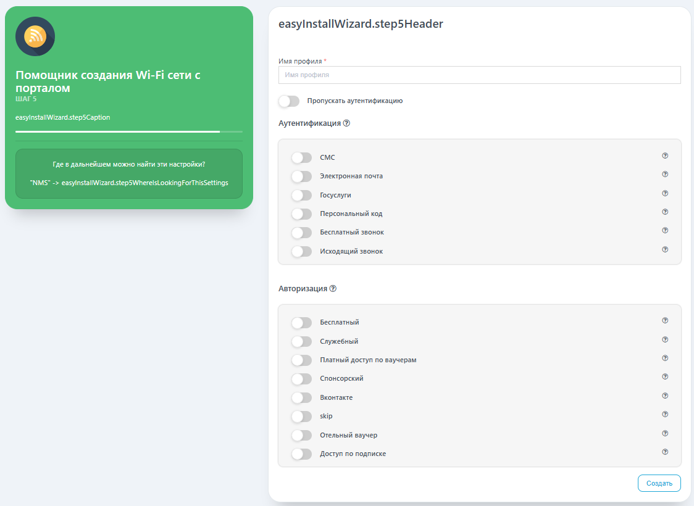
Task: Click the Создать button
Action: (659, 483)
